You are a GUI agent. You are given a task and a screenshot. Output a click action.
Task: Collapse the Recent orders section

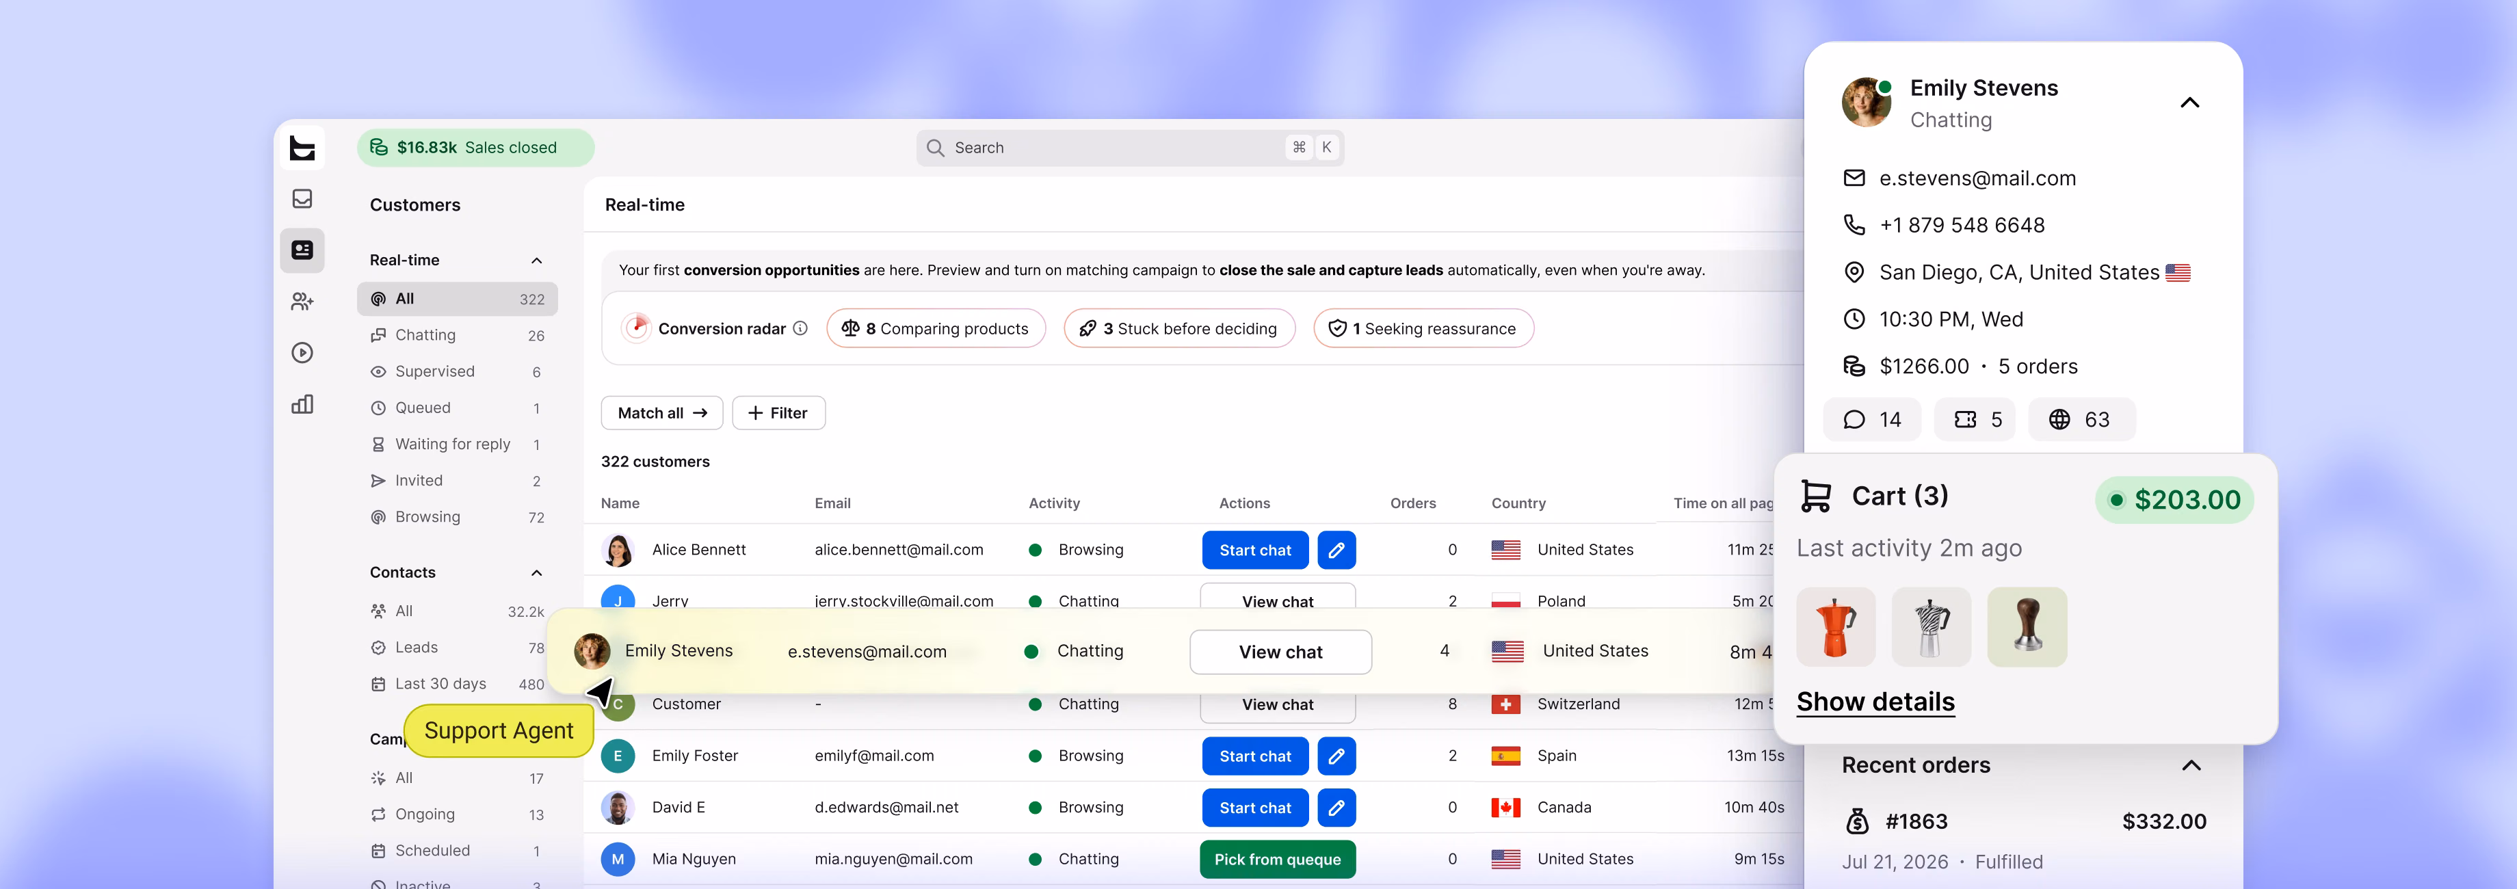click(2191, 765)
